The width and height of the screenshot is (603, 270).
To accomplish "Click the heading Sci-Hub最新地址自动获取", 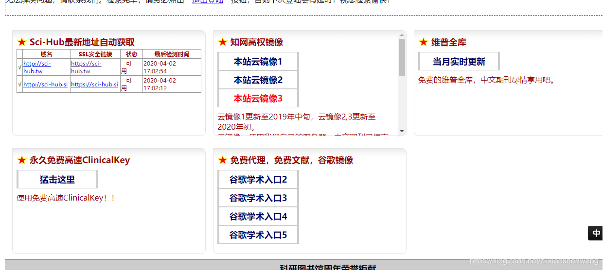I will (x=82, y=42).
